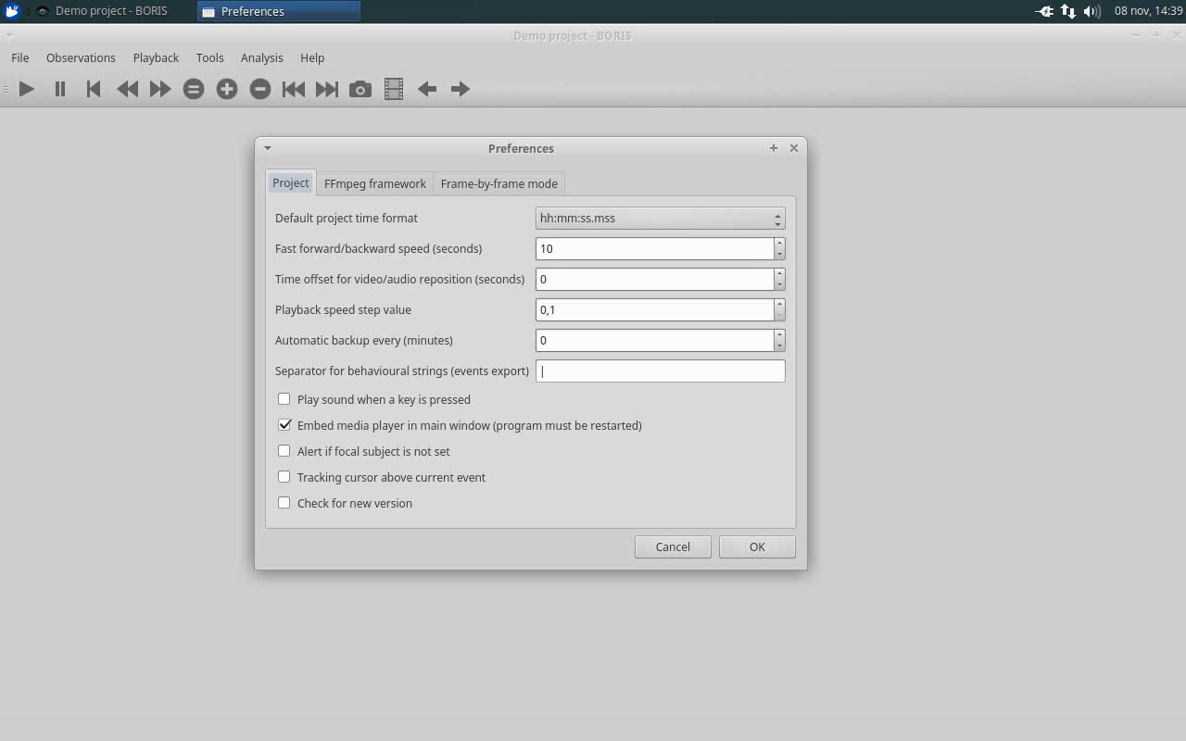
Task: Set normal playback speed (equals icon)
Action: [194, 89]
